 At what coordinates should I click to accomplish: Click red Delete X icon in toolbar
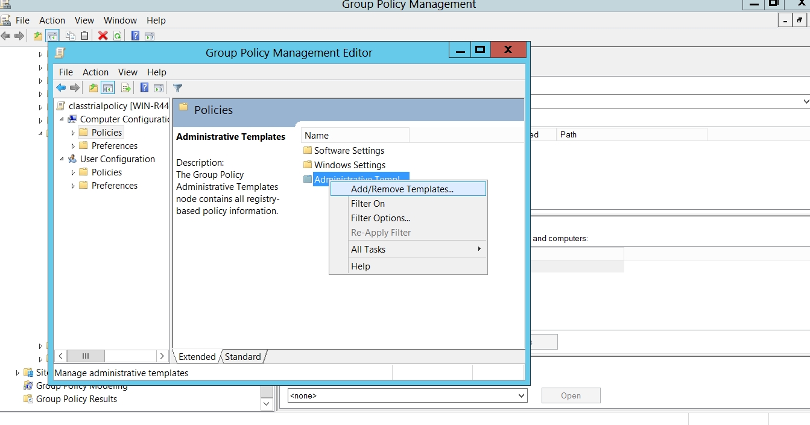(103, 36)
